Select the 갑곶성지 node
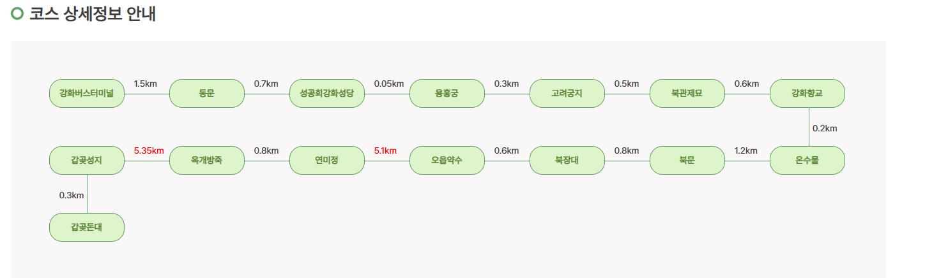The width and height of the screenshot is (925, 278). click(x=87, y=160)
